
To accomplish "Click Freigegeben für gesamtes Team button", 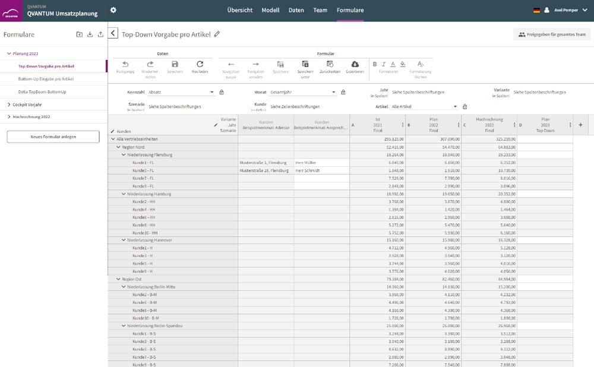I will pos(552,34).
